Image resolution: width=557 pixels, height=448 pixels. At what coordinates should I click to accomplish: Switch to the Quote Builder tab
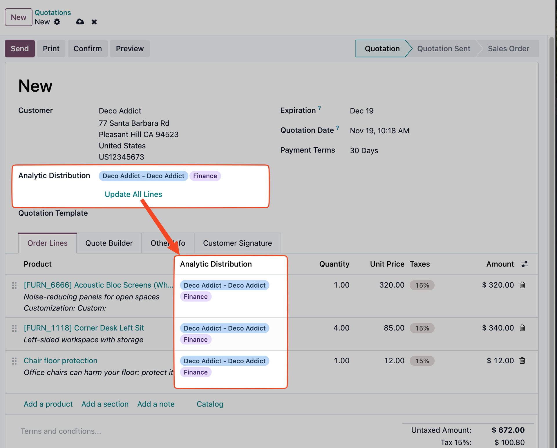point(109,243)
